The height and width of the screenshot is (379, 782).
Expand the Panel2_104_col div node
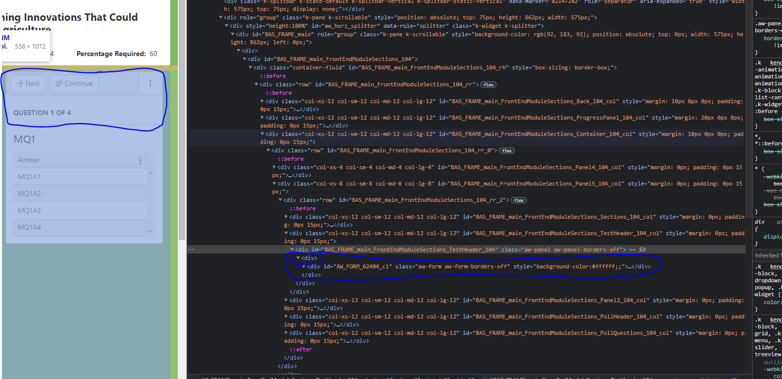pos(286,300)
